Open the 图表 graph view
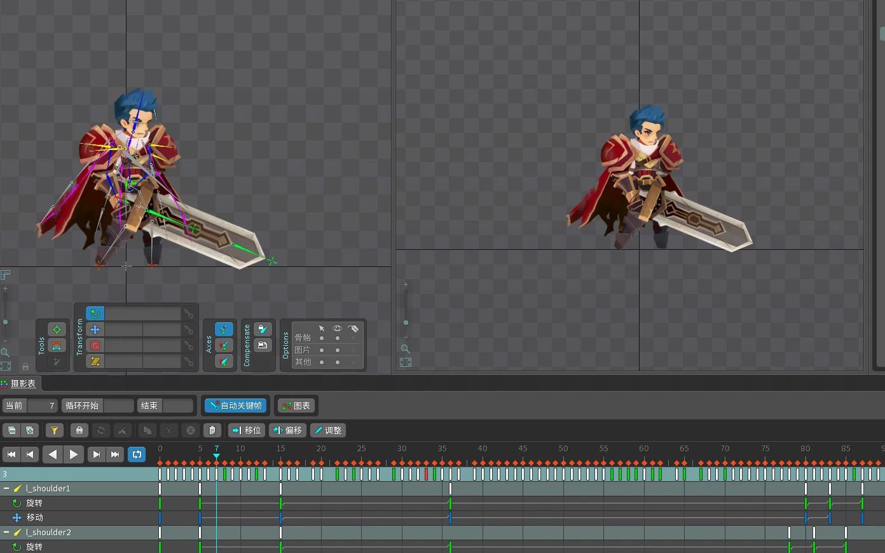 [x=296, y=406]
